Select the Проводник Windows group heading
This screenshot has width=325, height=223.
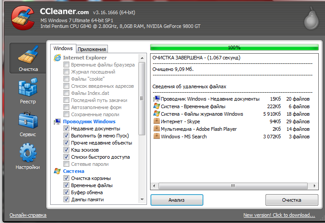coord(89,121)
